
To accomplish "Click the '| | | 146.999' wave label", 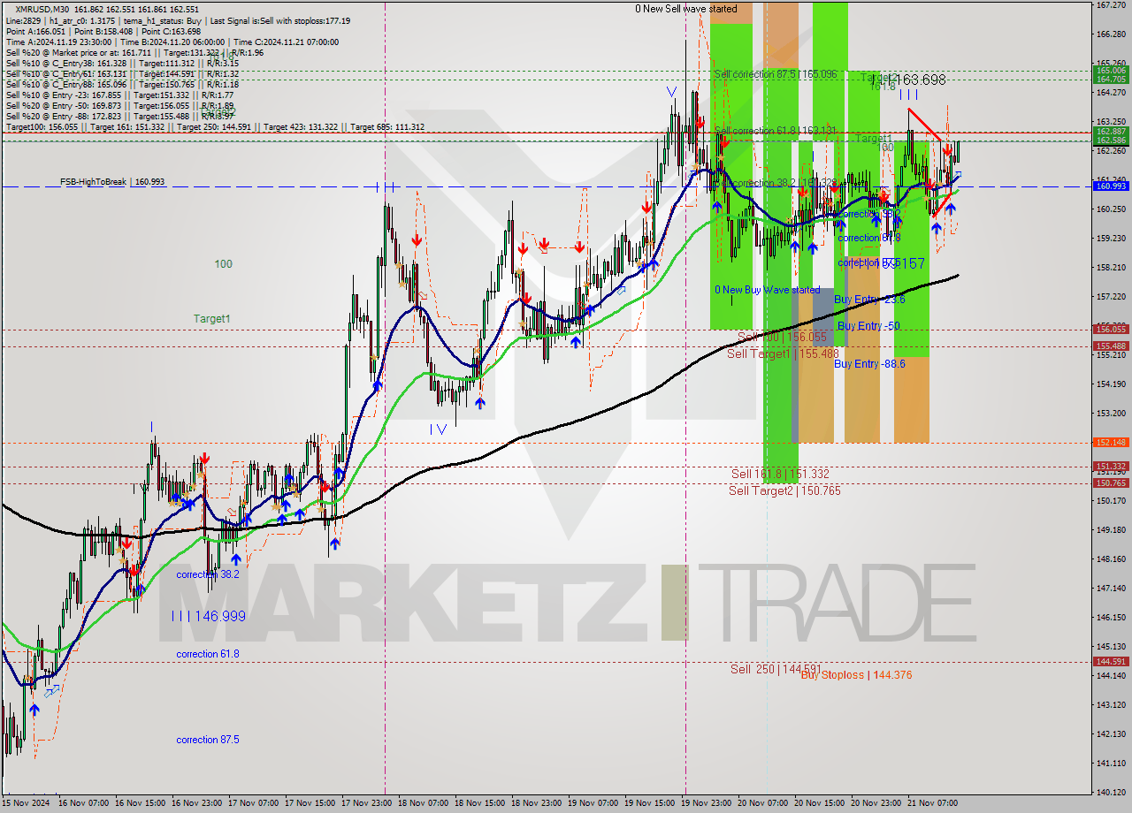I will (x=209, y=616).
